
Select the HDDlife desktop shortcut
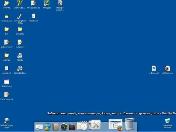click(20, 57)
